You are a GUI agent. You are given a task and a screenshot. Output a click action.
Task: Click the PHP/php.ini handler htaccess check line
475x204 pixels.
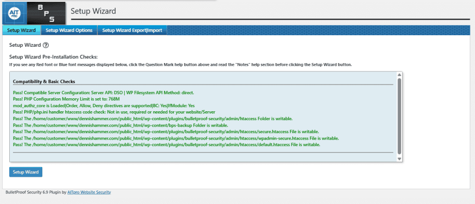[x=114, y=112]
